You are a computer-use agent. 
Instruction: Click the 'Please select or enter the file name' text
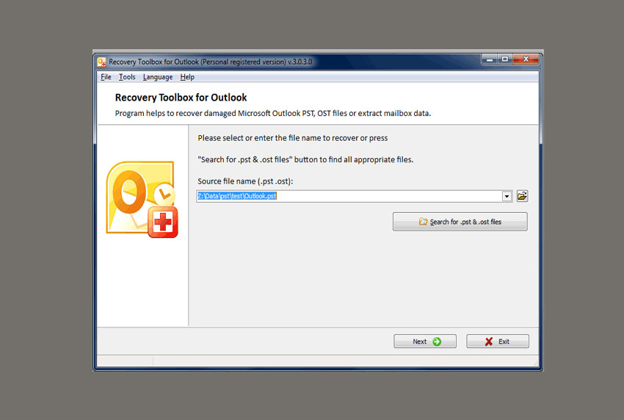tap(292, 138)
